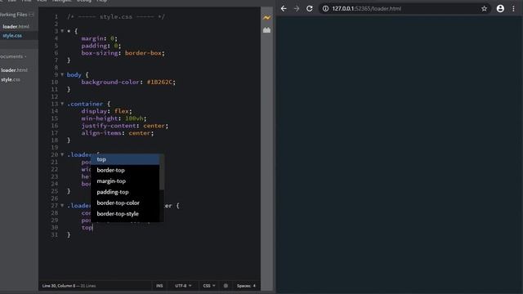Click the style.css comment on line 1
523x294 pixels.
116,16
